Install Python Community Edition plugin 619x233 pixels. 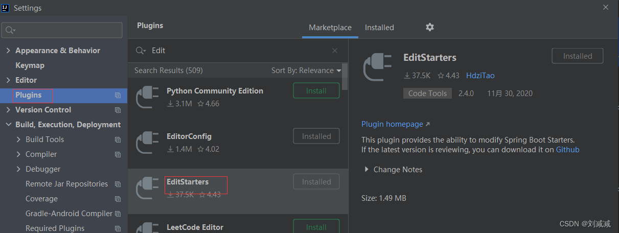point(316,91)
